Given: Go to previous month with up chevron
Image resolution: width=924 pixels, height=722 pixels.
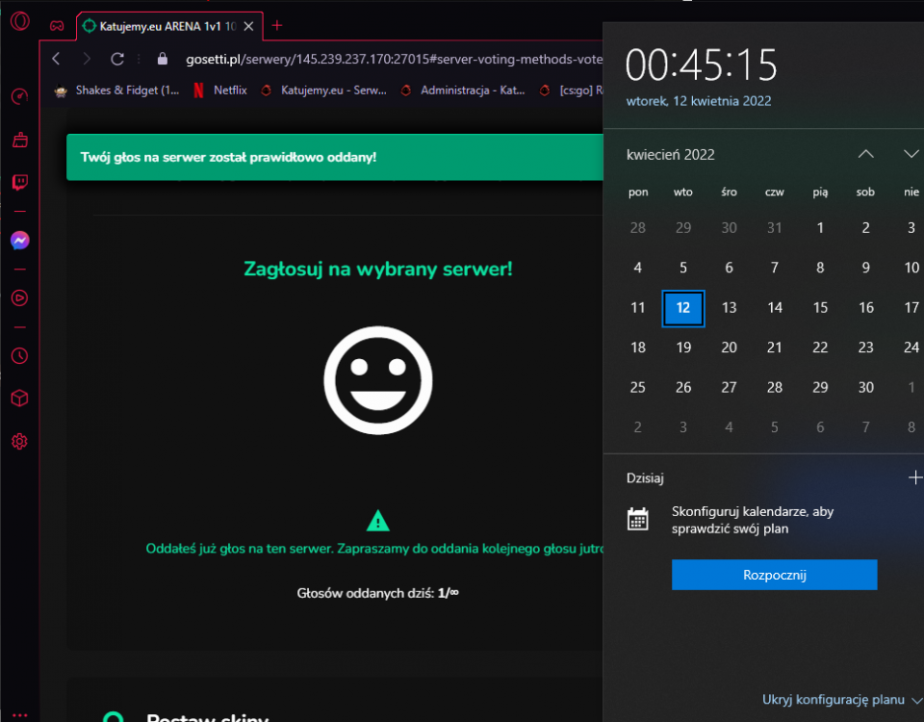Looking at the screenshot, I should (865, 154).
